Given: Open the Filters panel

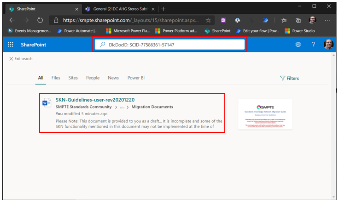Looking at the screenshot, I should pyautogui.click(x=289, y=78).
